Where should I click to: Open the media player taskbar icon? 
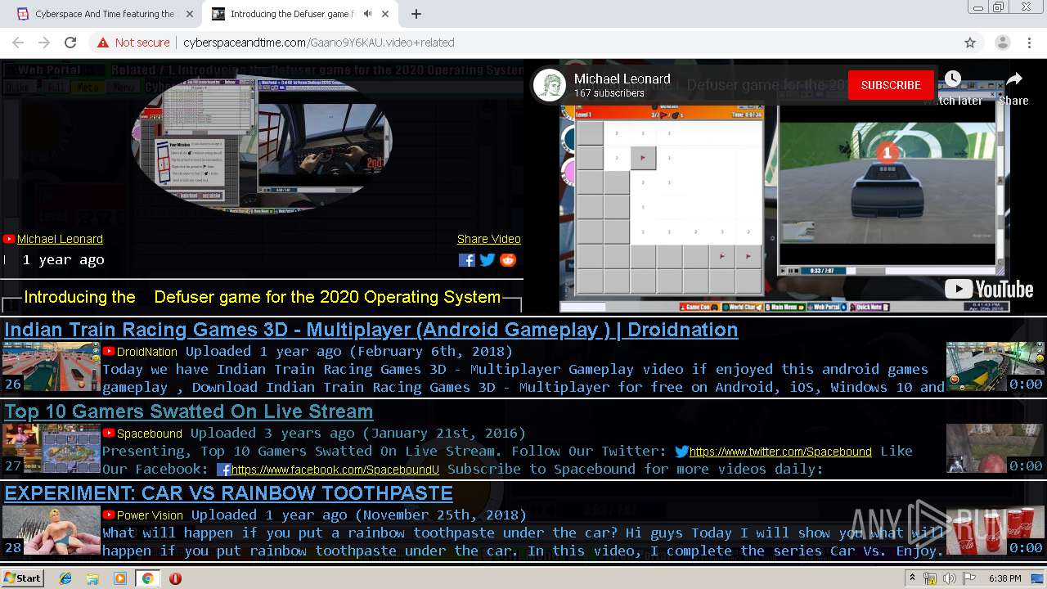click(x=120, y=578)
